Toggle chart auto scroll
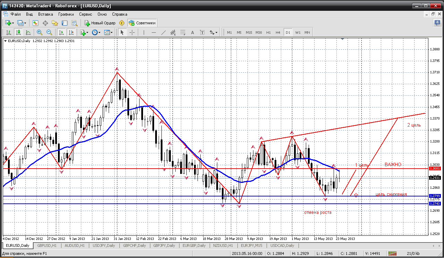Screen dimensions: 444x258 point(61,32)
